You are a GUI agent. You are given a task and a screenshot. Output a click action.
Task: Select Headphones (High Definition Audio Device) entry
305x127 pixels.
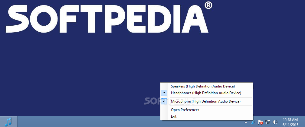(x=206, y=93)
